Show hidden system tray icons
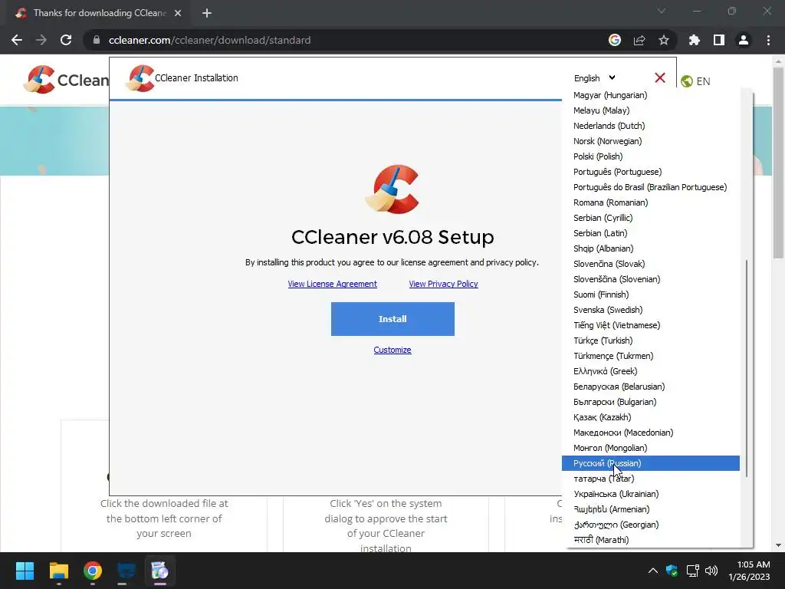The width and height of the screenshot is (785, 589). 653,571
